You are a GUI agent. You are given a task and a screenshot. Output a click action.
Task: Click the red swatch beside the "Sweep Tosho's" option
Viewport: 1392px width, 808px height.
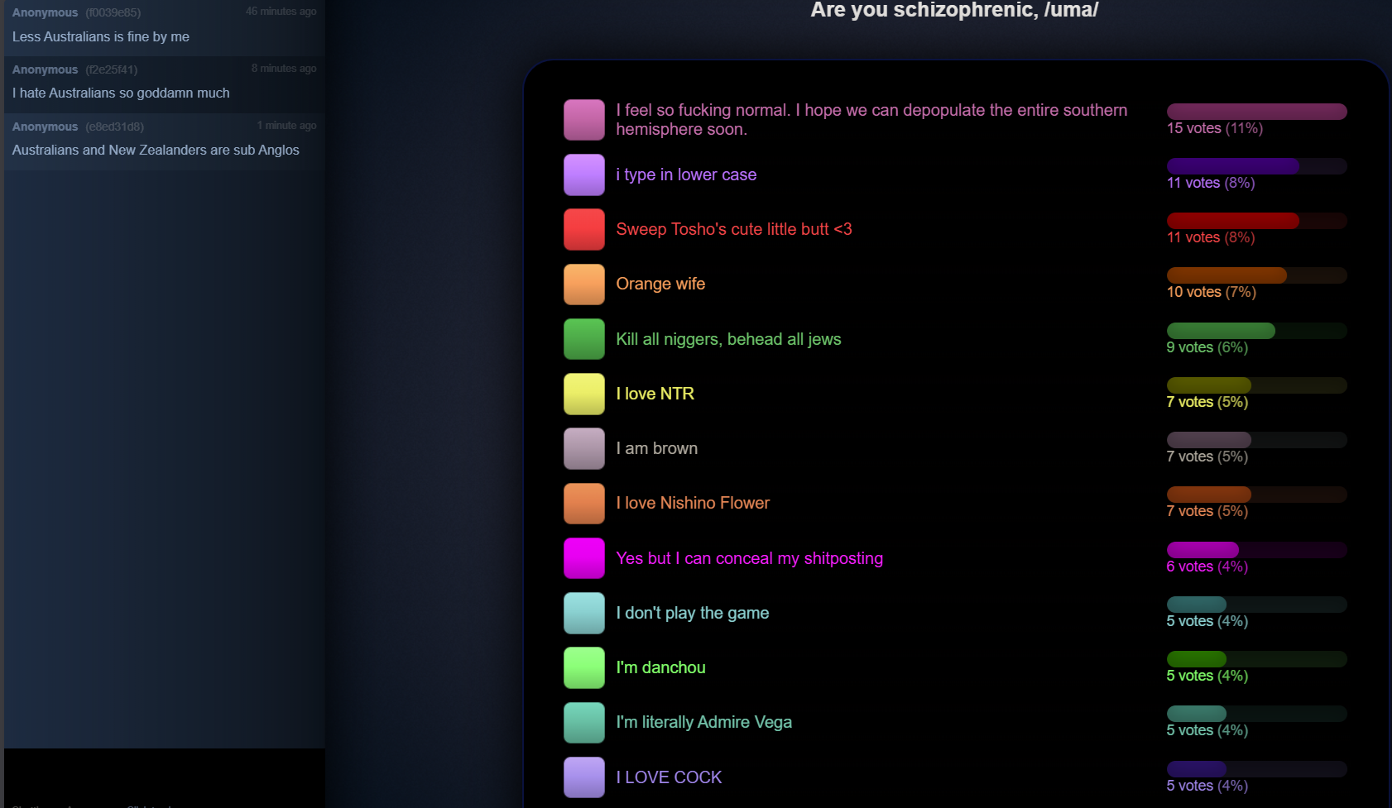pyautogui.click(x=584, y=229)
